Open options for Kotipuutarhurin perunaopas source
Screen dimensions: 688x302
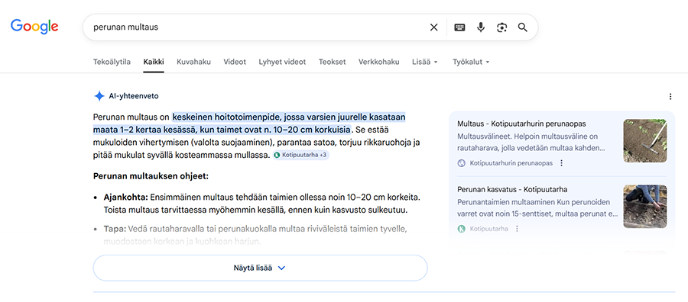pos(561,162)
